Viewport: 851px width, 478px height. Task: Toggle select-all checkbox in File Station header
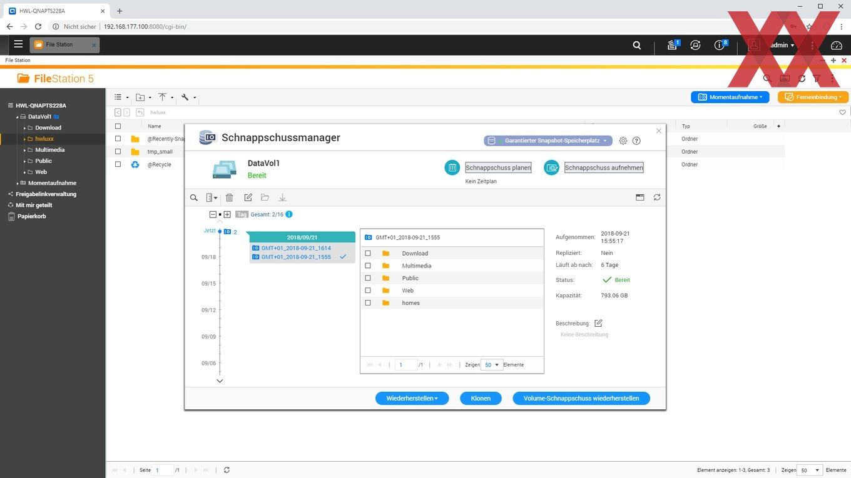click(x=118, y=126)
